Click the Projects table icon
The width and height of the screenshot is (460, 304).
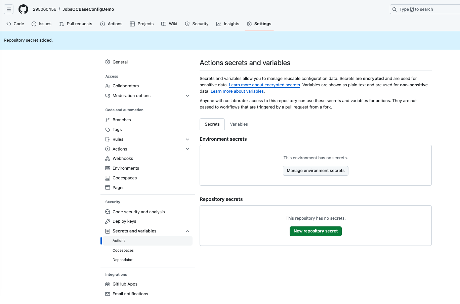tap(132, 24)
